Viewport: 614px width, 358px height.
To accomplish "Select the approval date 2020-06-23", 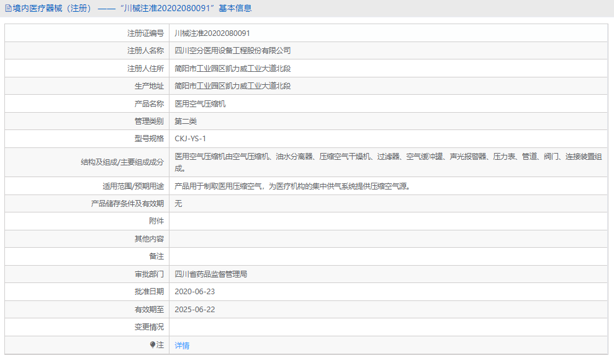I will click(194, 291).
